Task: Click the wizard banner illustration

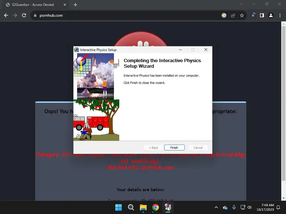Action: pyautogui.click(x=96, y=97)
